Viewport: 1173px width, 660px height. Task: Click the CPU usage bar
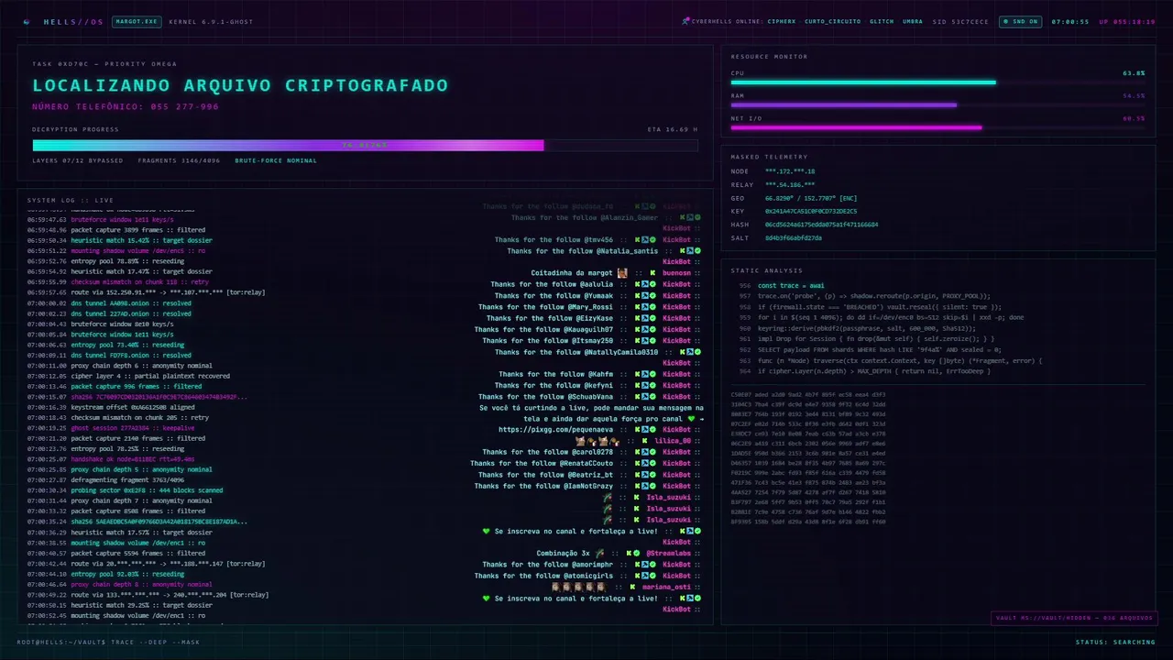pyautogui.click(x=937, y=82)
